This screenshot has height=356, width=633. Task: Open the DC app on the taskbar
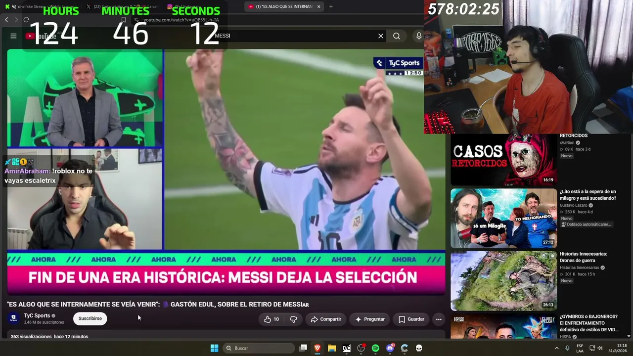pos(347,348)
